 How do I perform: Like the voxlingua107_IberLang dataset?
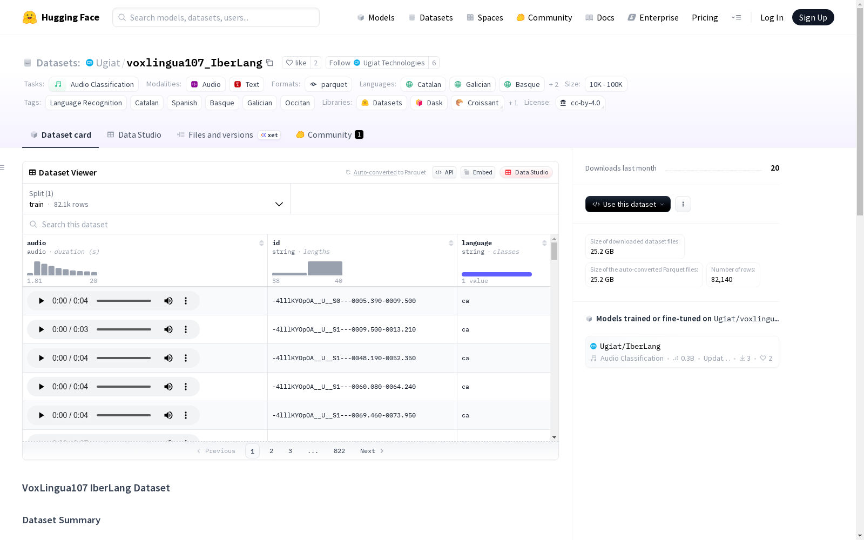tap(296, 63)
